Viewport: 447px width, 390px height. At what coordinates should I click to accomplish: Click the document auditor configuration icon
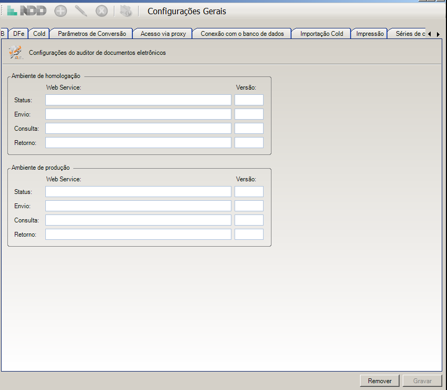[x=15, y=52]
